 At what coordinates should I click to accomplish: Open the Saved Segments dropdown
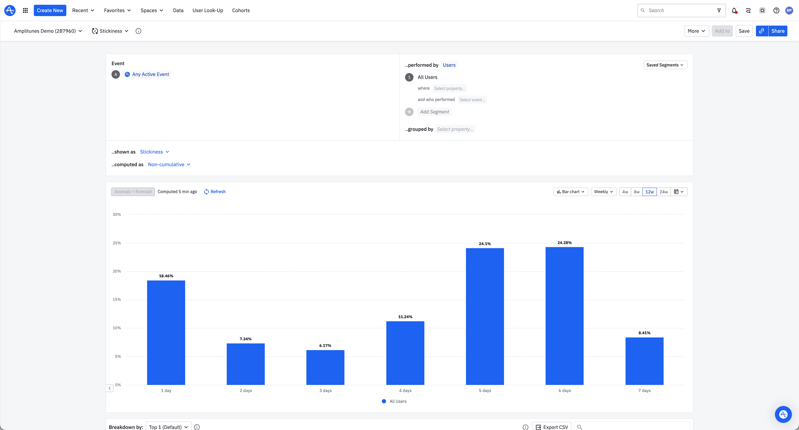point(665,65)
